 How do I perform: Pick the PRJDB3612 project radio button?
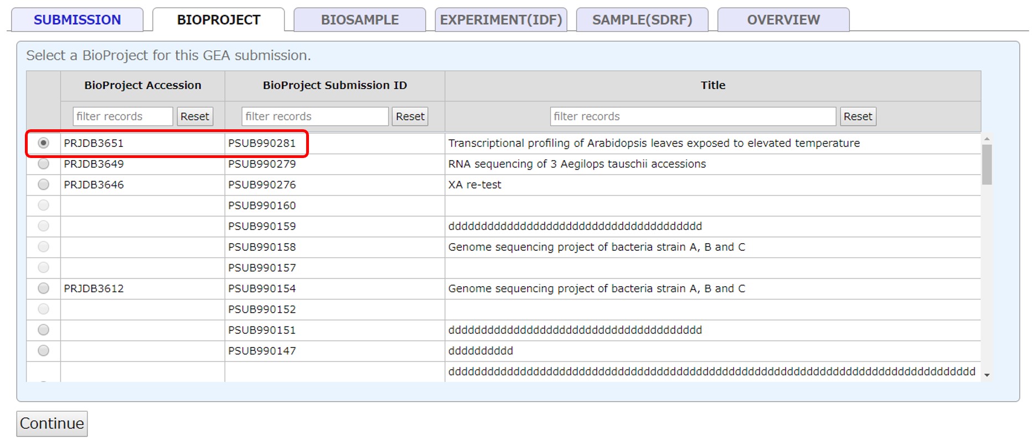click(x=43, y=288)
